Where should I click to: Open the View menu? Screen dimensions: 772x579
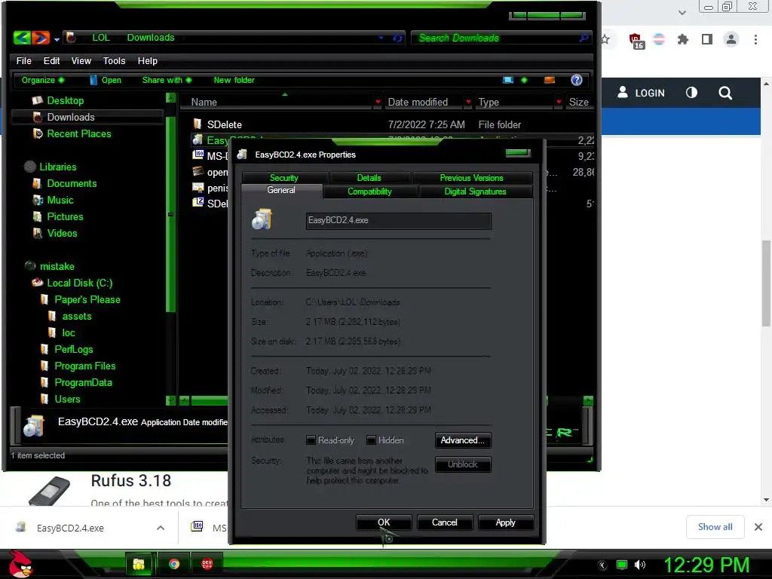point(81,60)
